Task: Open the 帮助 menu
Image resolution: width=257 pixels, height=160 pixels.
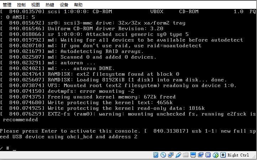Action: [78, 5]
